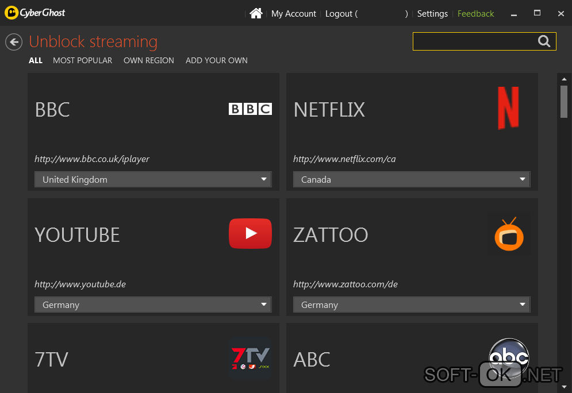Screen dimensions: 572x393
Task: Maximize the CyberGhost window
Action: coord(537,13)
